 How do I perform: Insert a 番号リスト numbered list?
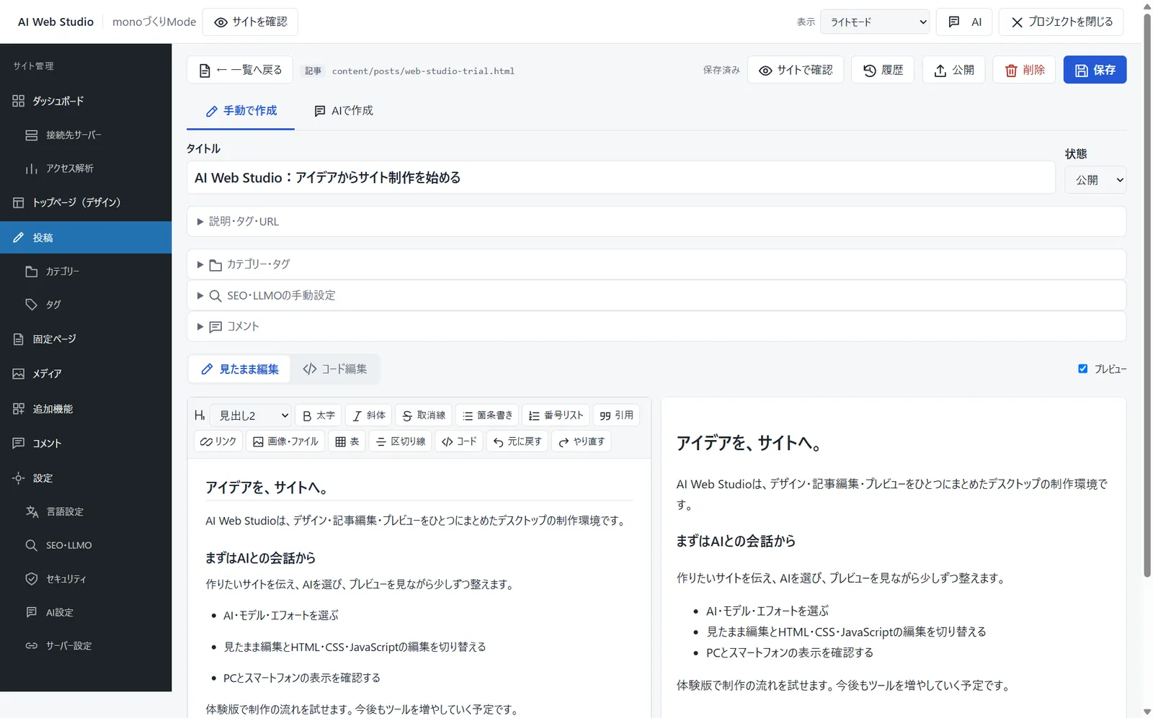(x=556, y=416)
